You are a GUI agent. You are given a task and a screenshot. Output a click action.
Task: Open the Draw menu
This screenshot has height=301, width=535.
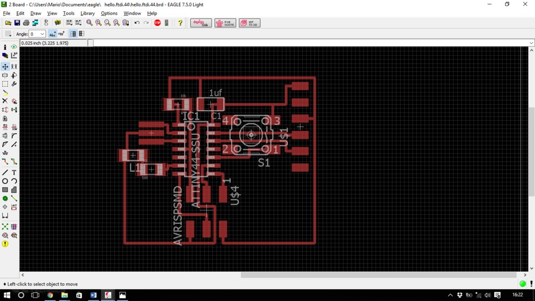[x=35, y=13]
